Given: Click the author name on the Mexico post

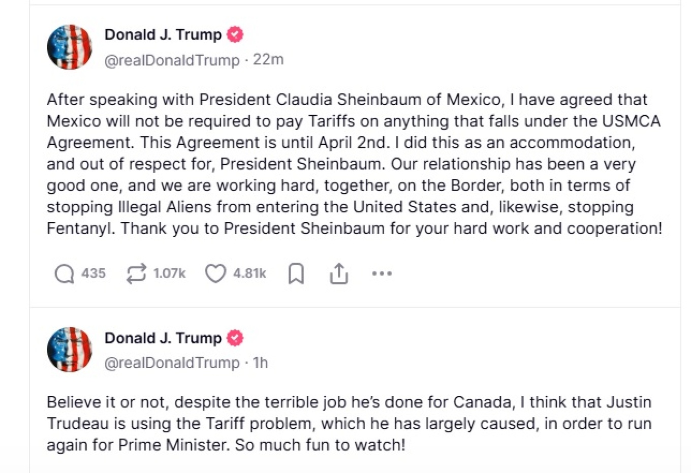Looking at the screenshot, I should (163, 35).
